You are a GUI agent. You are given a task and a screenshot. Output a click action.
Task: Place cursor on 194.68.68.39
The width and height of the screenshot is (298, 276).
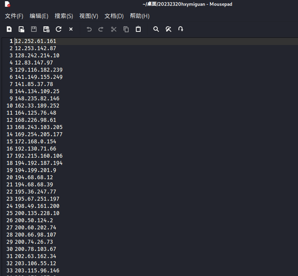(x=34, y=185)
